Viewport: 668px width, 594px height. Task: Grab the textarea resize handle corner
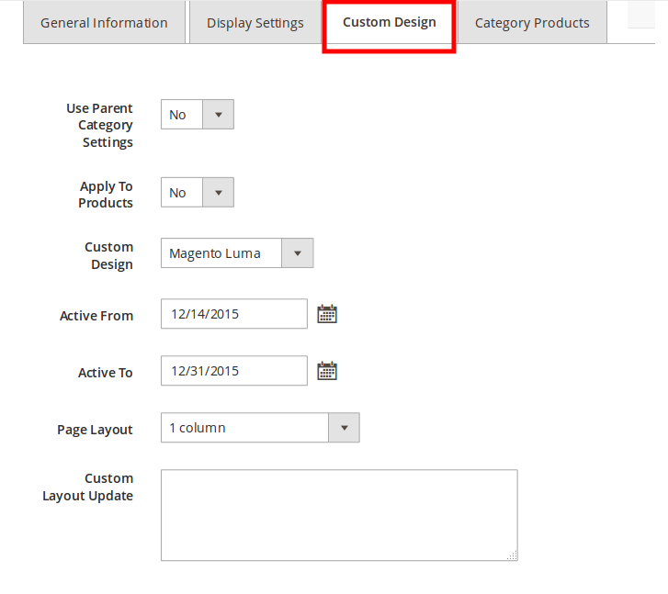pyautogui.click(x=512, y=555)
